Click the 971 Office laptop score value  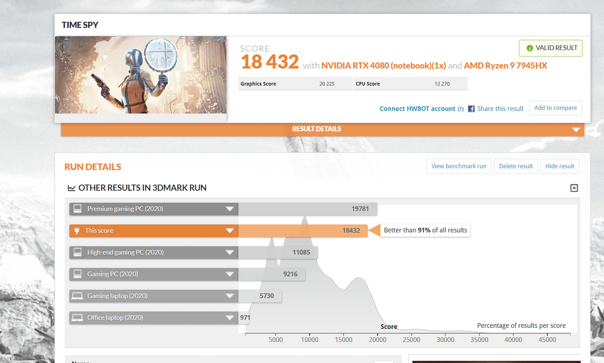pyautogui.click(x=245, y=318)
